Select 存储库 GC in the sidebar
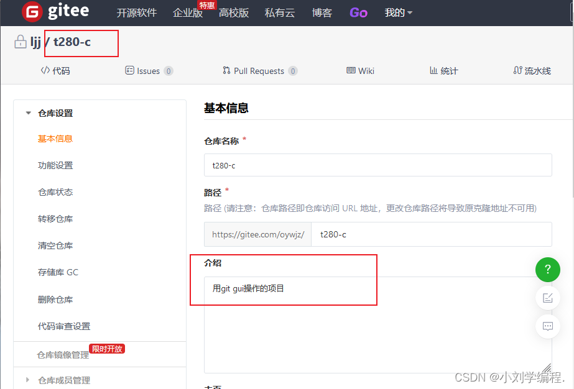Screen dimensions: 574x389 [58, 272]
